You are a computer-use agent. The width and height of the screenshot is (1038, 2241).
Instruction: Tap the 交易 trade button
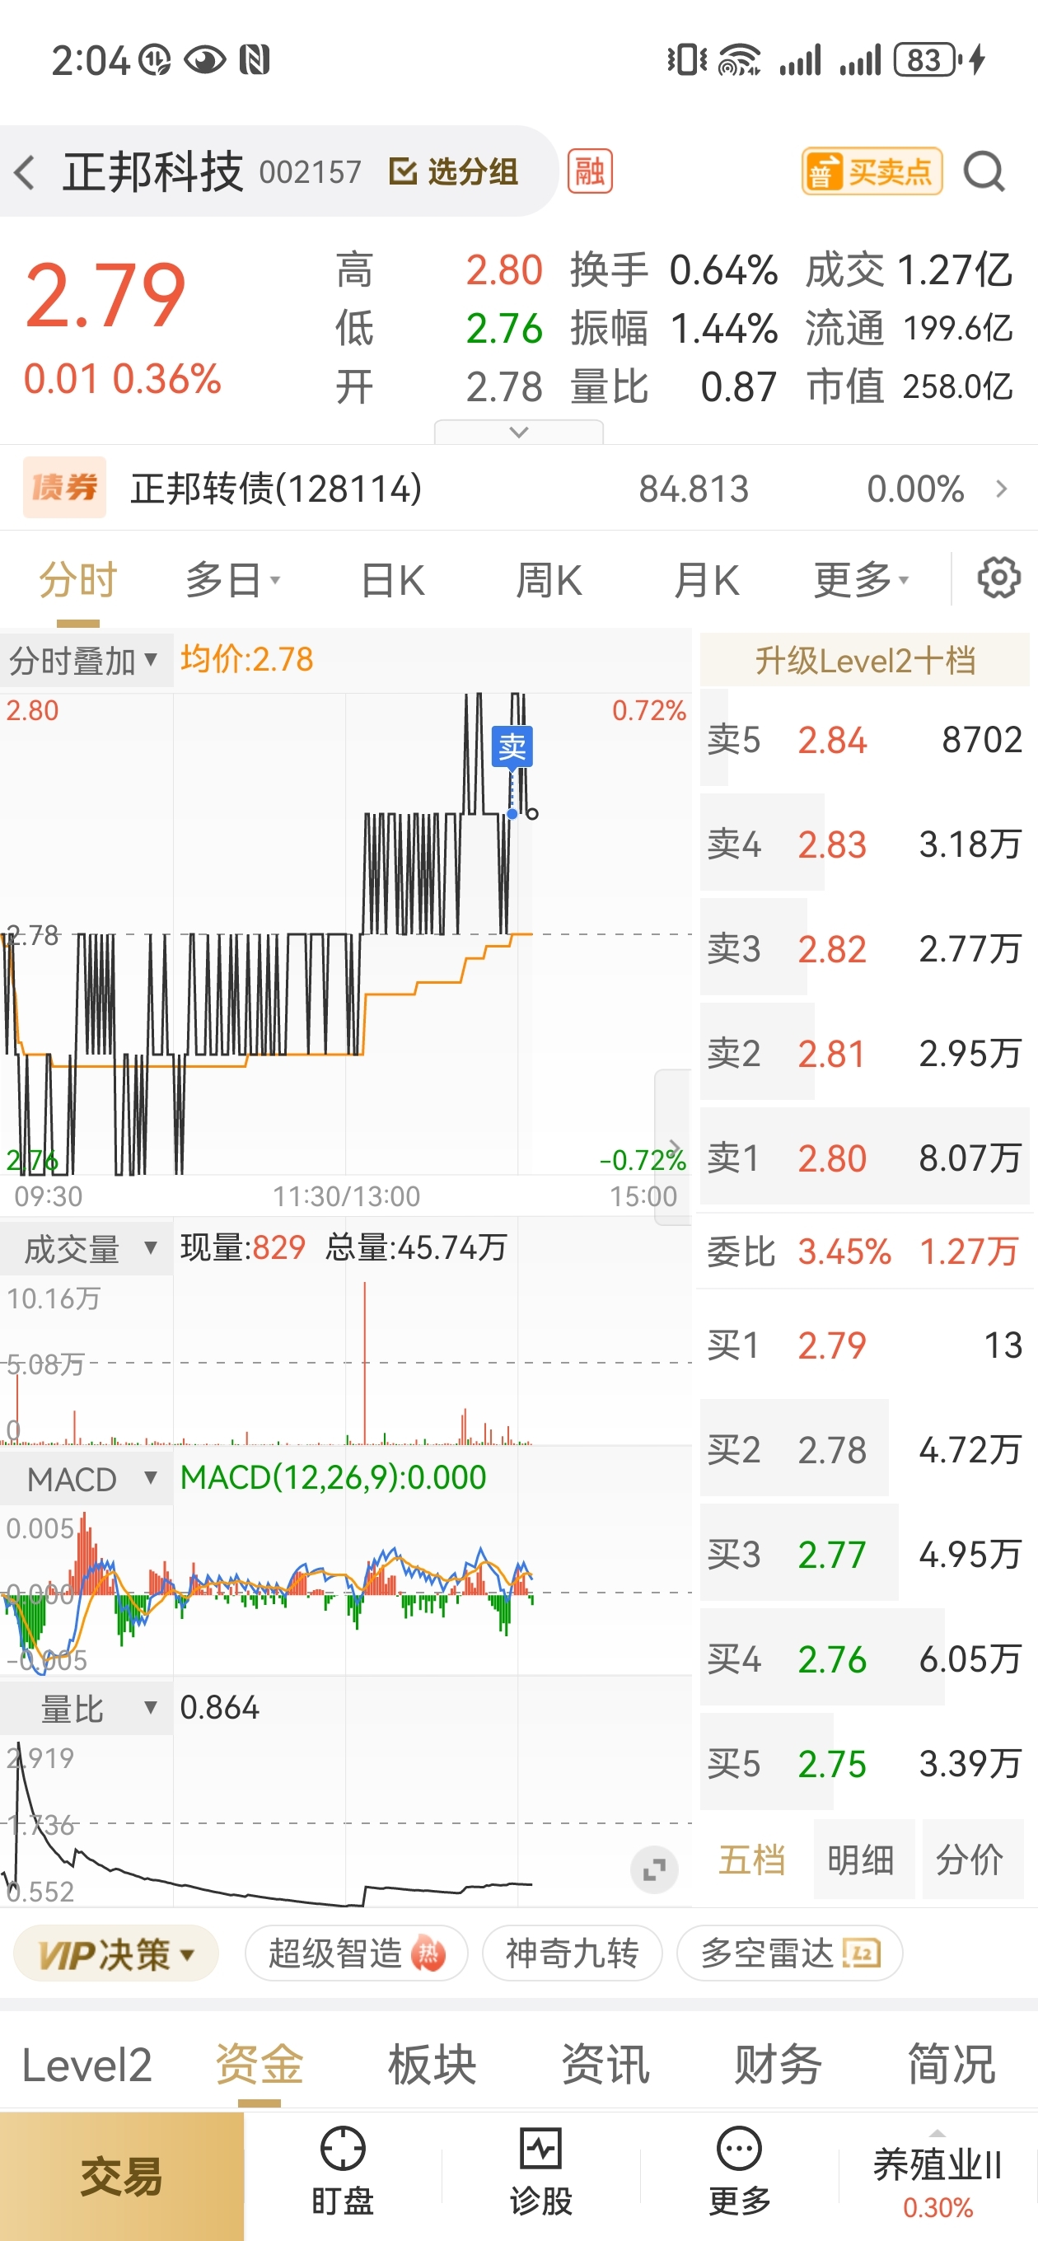[x=122, y=2177]
